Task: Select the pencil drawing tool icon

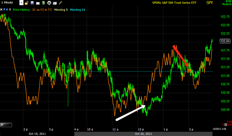Action: point(60,3)
